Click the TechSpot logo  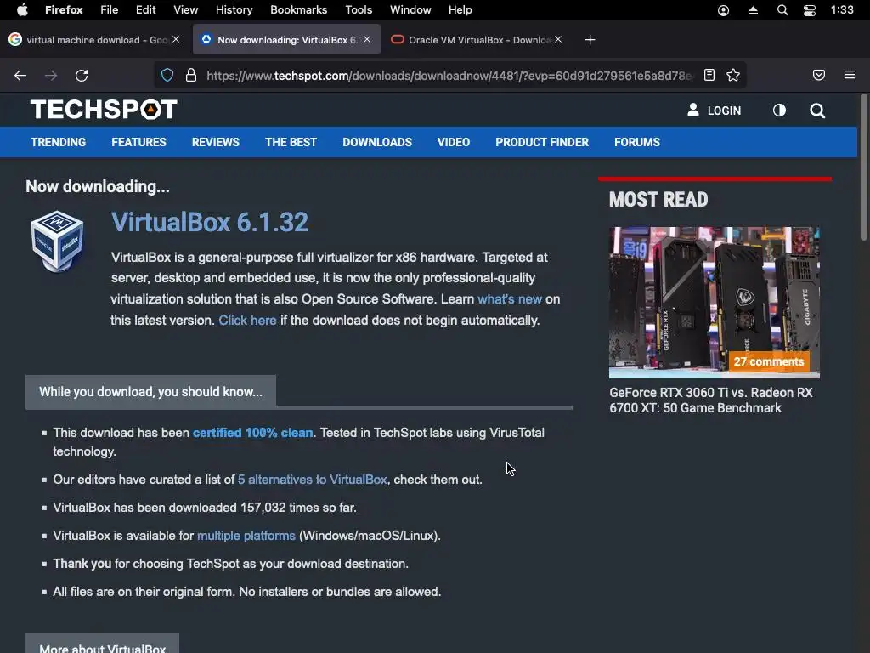[x=104, y=110]
